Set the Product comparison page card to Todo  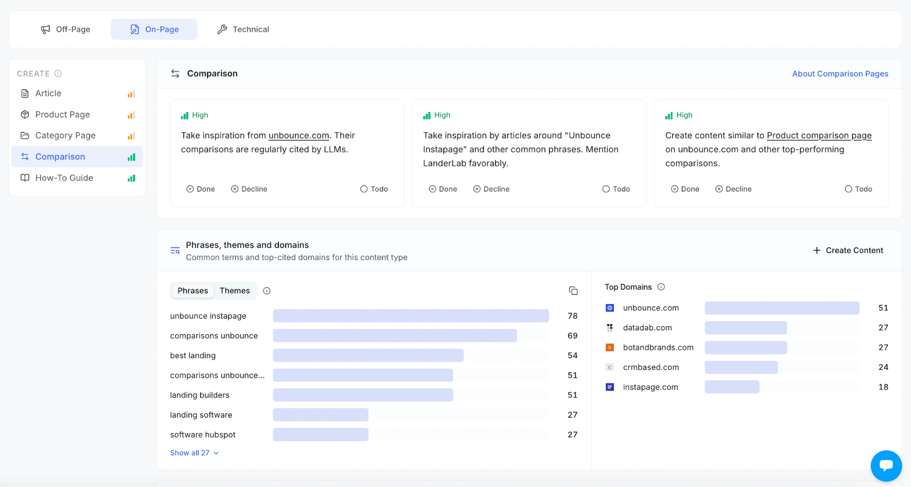pos(859,189)
